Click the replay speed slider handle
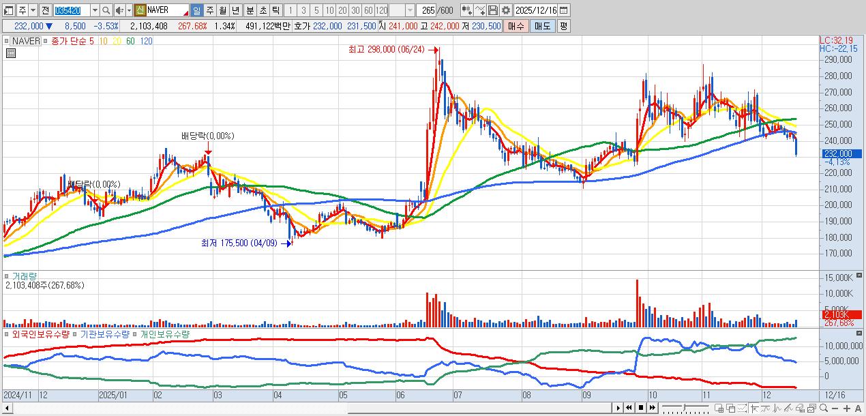The image size is (866, 416). tap(684, 407)
